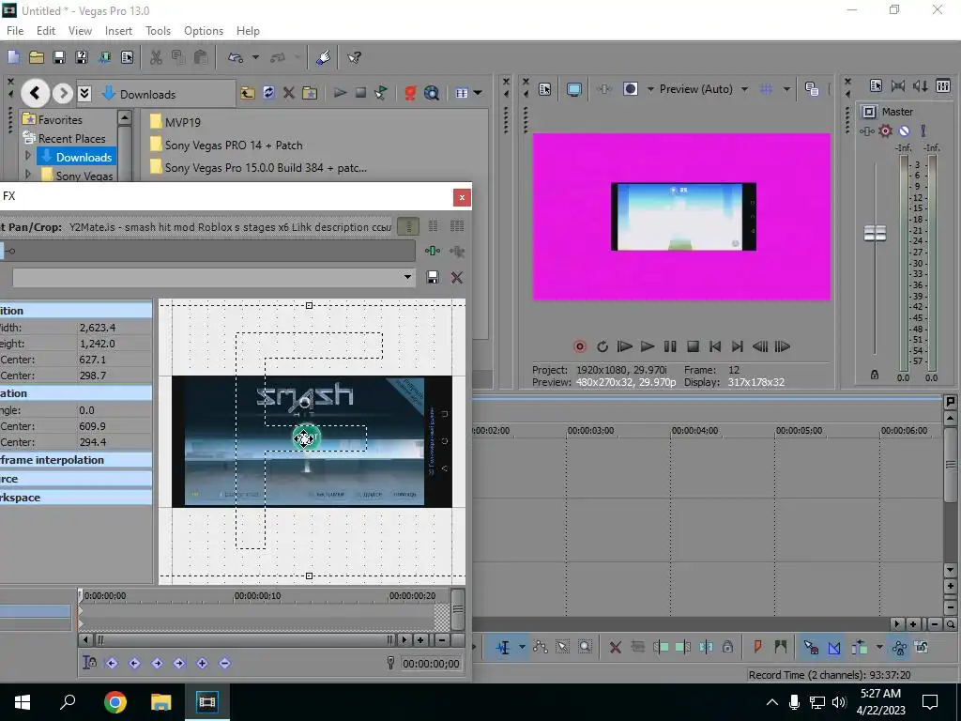Save the project with the floppy disk icon
961x721 pixels.
pyautogui.click(x=59, y=57)
